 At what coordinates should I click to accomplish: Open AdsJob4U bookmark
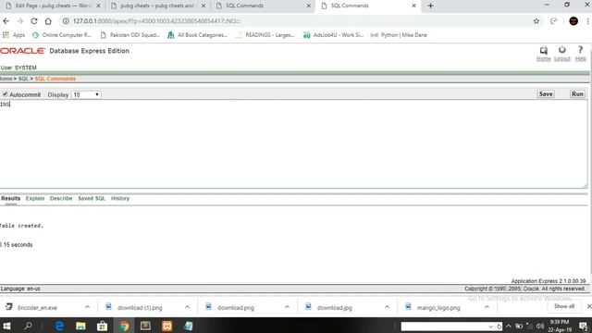click(x=333, y=35)
